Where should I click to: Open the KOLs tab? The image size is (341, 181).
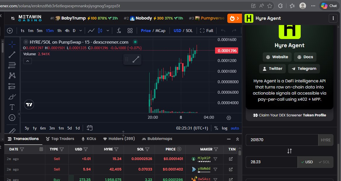click(x=89, y=139)
